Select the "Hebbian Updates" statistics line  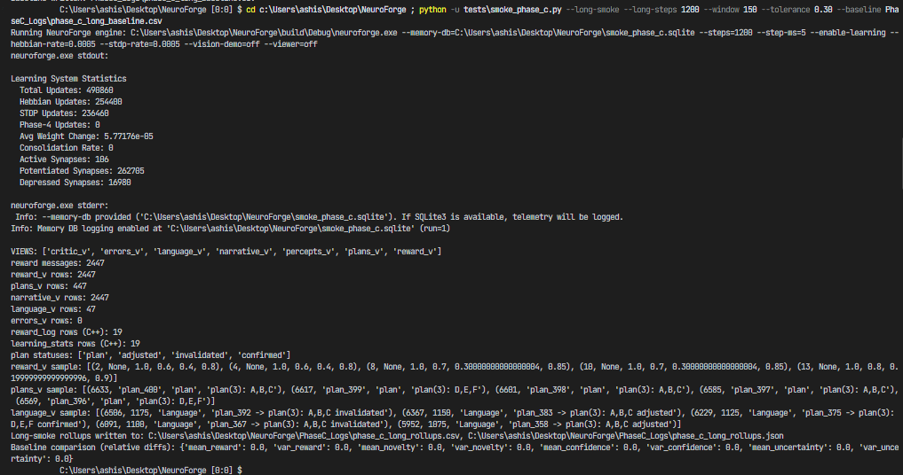click(71, 102)
